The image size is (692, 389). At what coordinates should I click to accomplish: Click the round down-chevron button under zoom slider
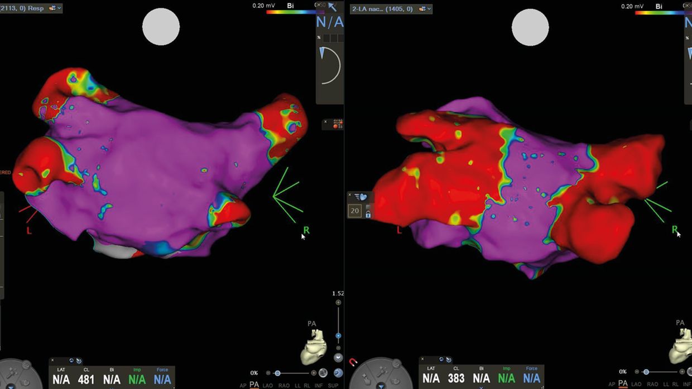338,358
